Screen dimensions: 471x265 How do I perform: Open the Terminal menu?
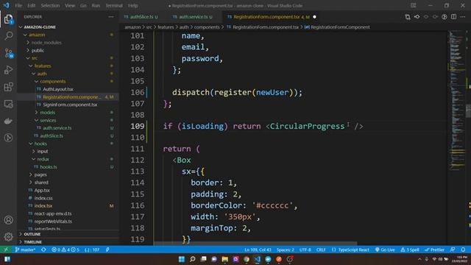pos(114,5)
